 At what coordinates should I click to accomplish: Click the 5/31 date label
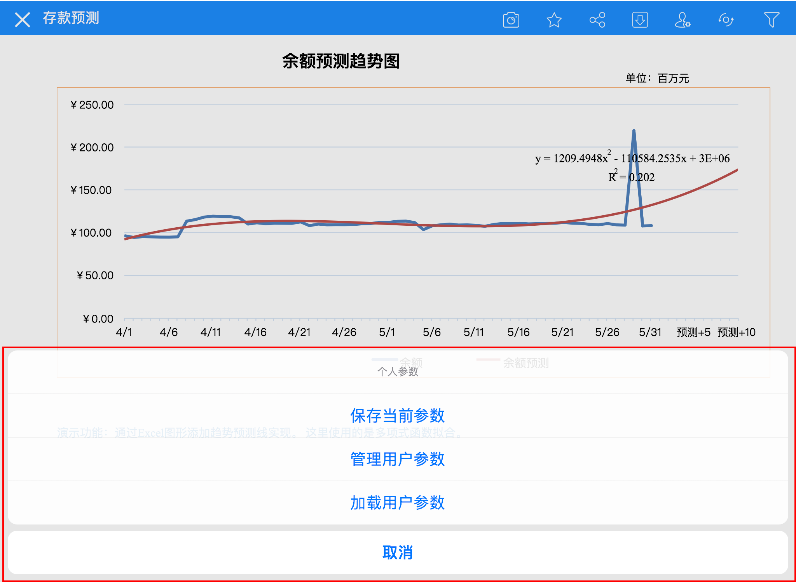(x=650, y=332)
